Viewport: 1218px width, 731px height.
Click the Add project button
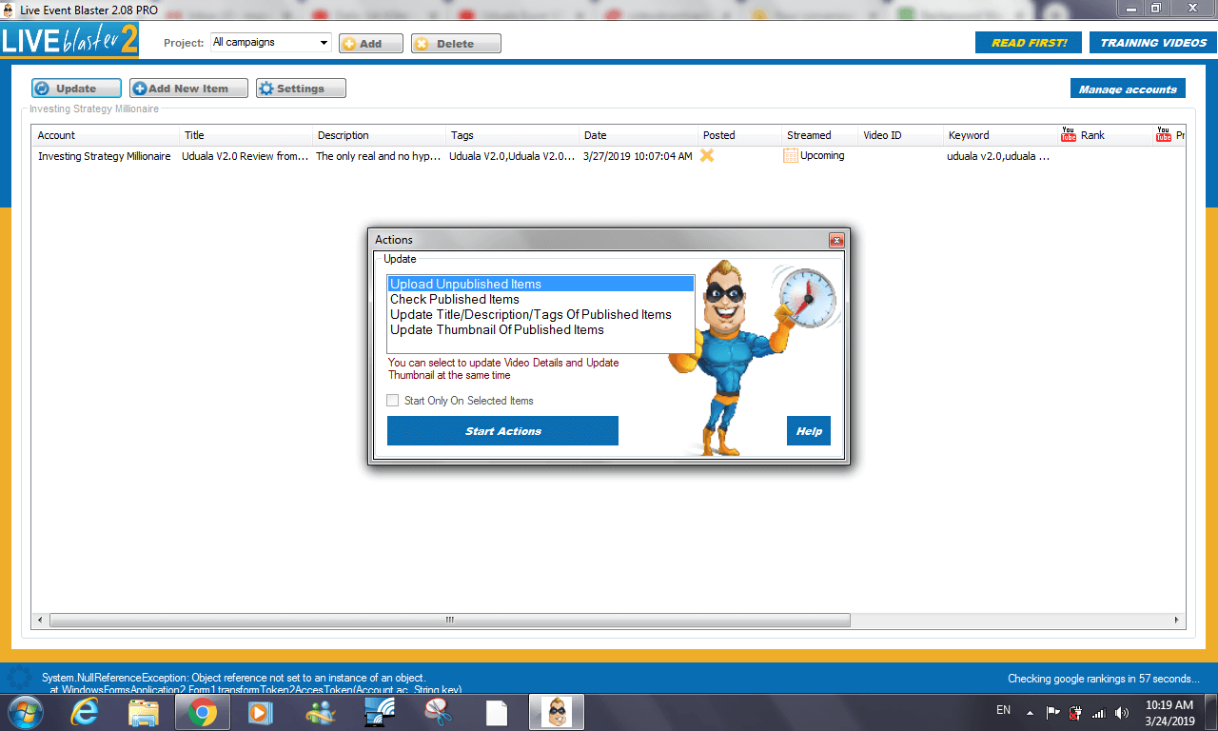pyautogui.click(x=370, y=44)
